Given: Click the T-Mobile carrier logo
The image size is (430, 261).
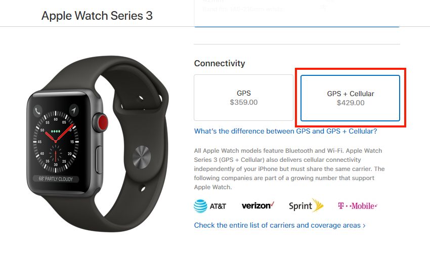Looking at the screenshot, I should pos(358,206).
